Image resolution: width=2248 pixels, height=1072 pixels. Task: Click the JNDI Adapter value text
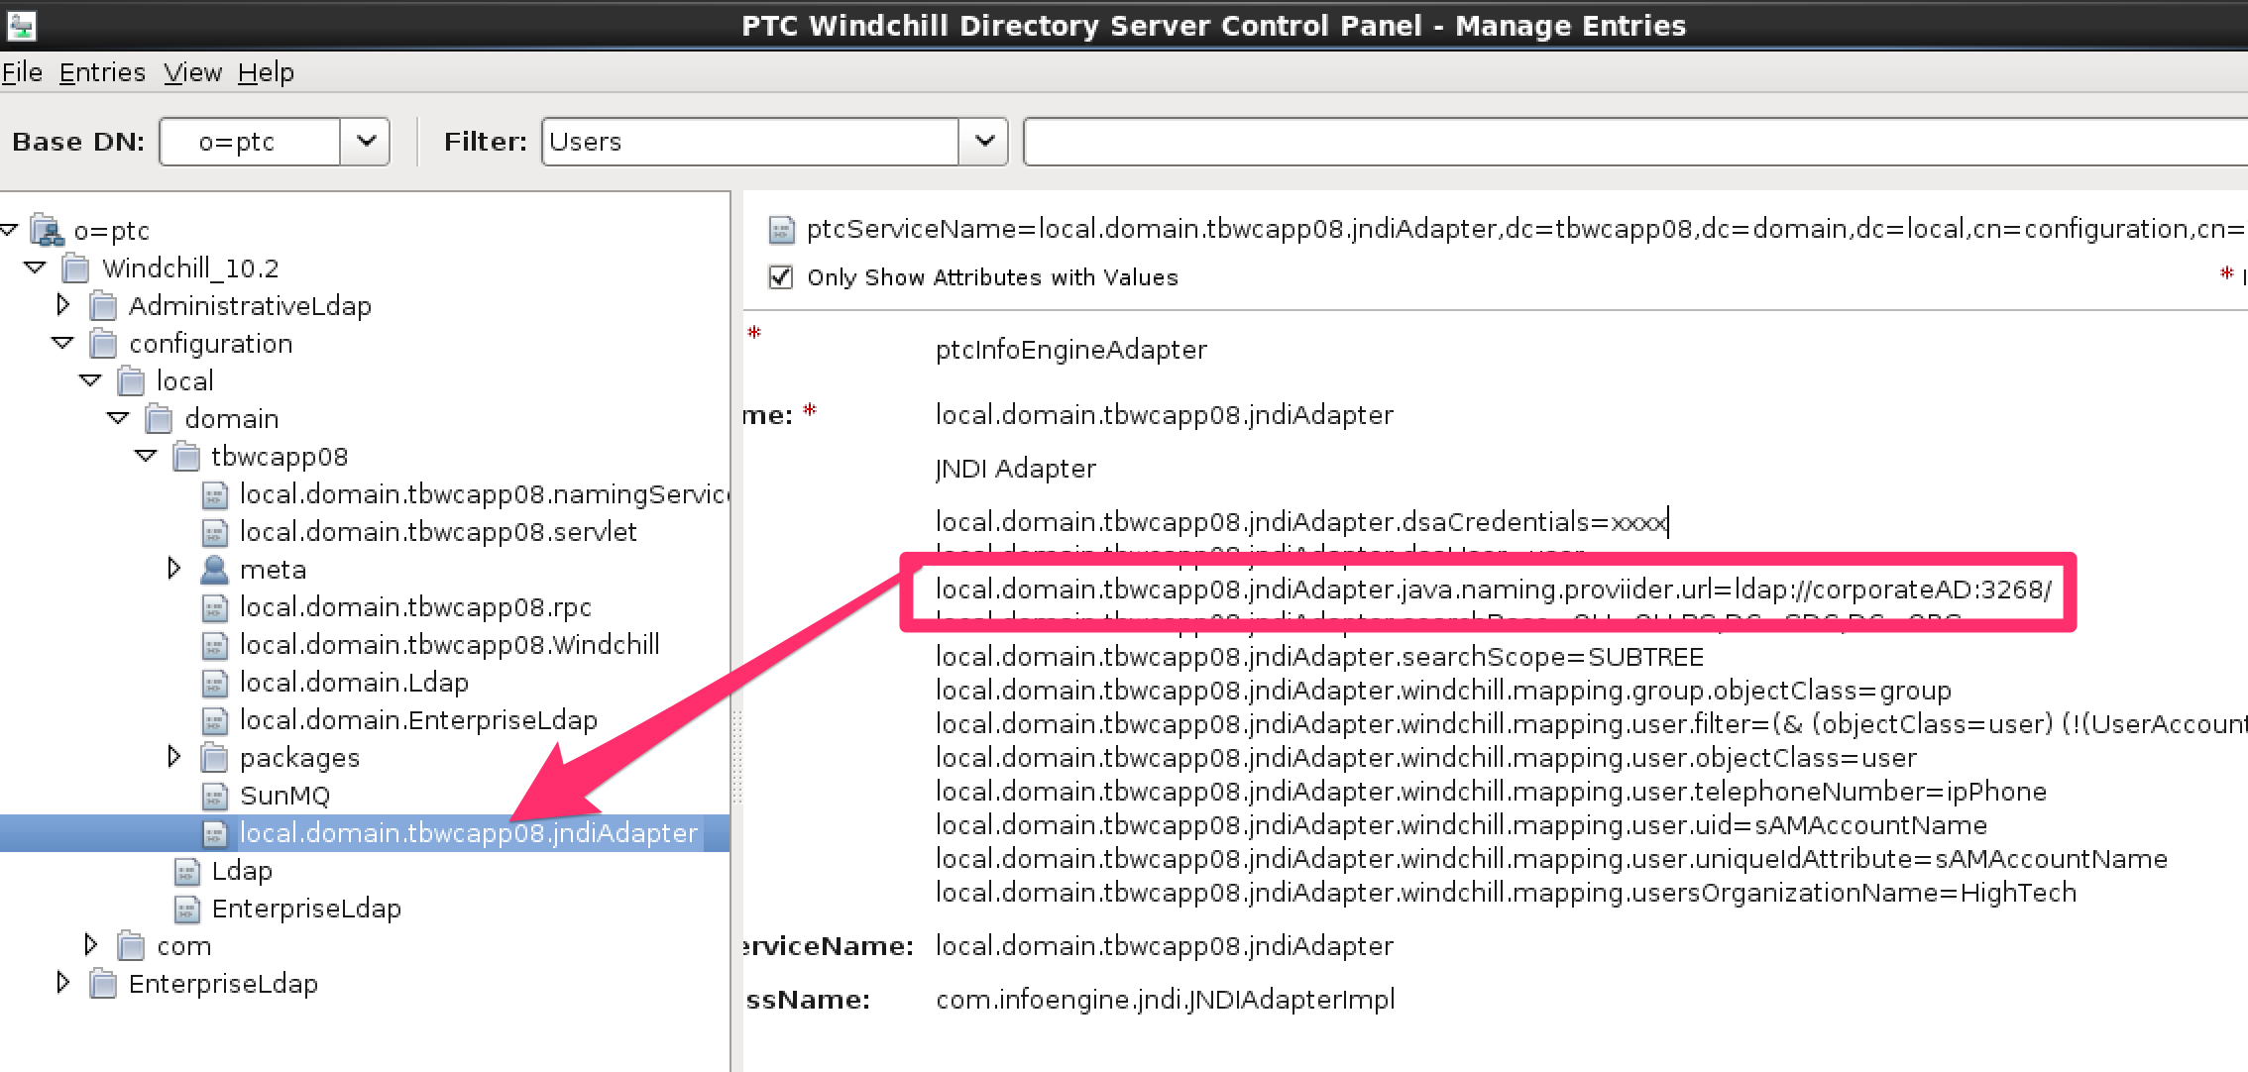pos(1016,469)
